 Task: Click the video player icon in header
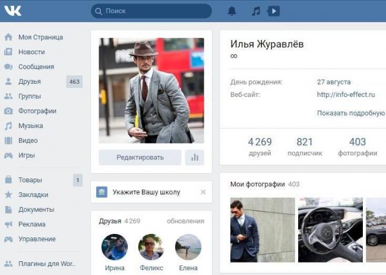[273, 11]
